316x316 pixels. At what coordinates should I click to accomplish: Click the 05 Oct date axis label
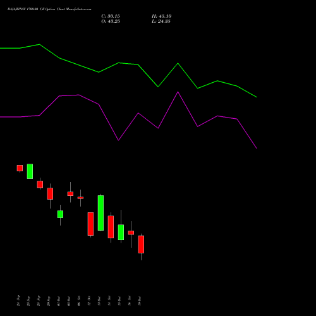coord(69,301)
